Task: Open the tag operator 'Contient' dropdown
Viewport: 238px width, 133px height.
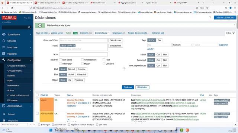Action: 183,45
